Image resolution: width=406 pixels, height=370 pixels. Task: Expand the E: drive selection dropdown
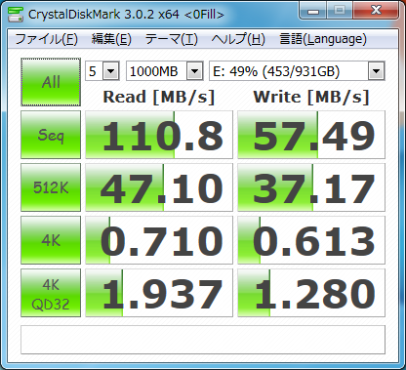(376, 71)
